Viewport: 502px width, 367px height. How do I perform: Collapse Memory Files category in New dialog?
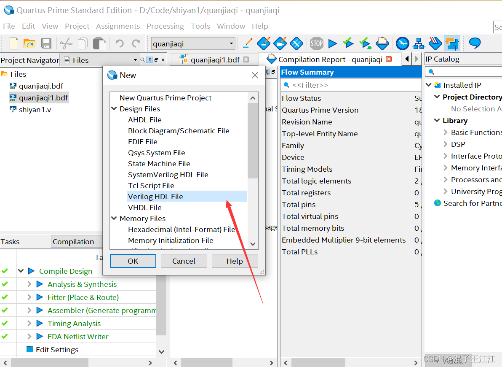114,218
